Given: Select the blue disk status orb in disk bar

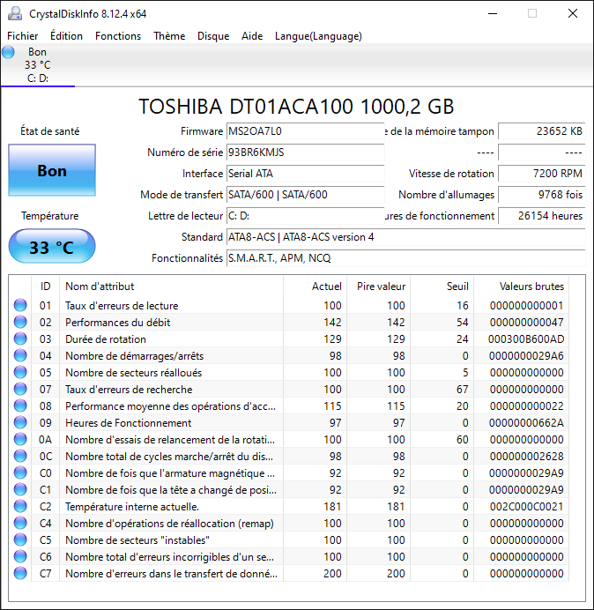Looking at the screenshot, I should coord(8,52).
